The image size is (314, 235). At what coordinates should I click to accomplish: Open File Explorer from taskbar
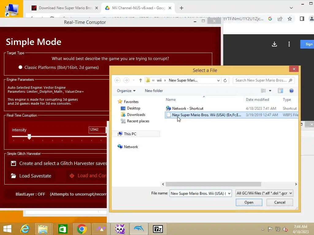(43, 229)
